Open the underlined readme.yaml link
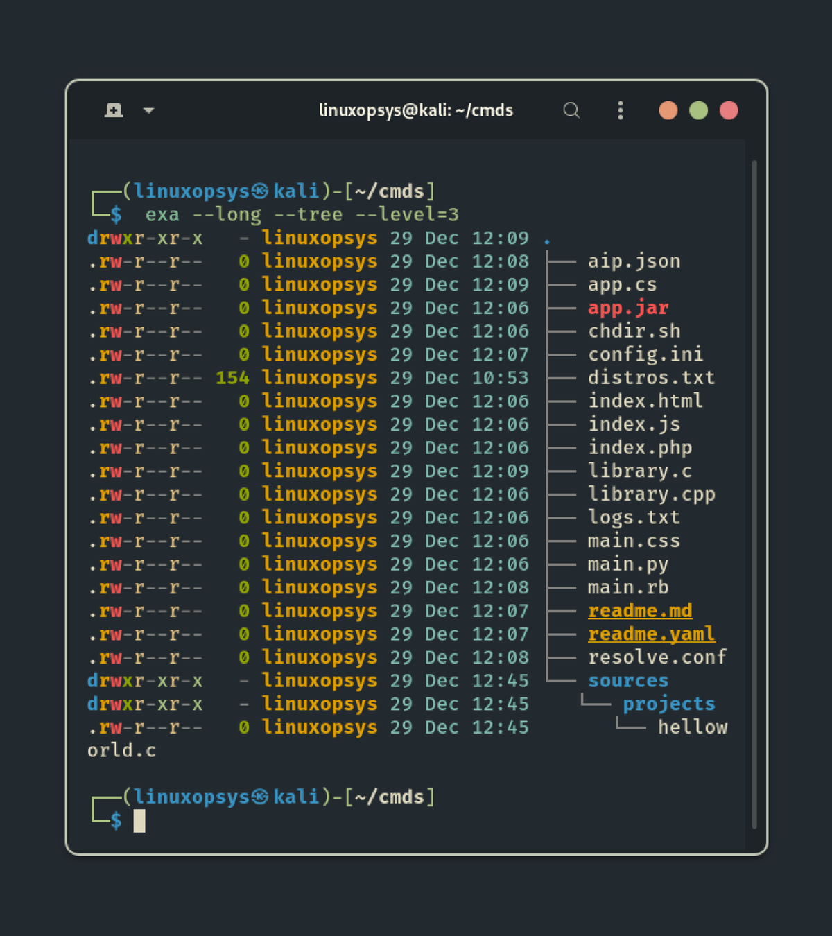This screenshot has height=936, width=832. tap(651, 634)
